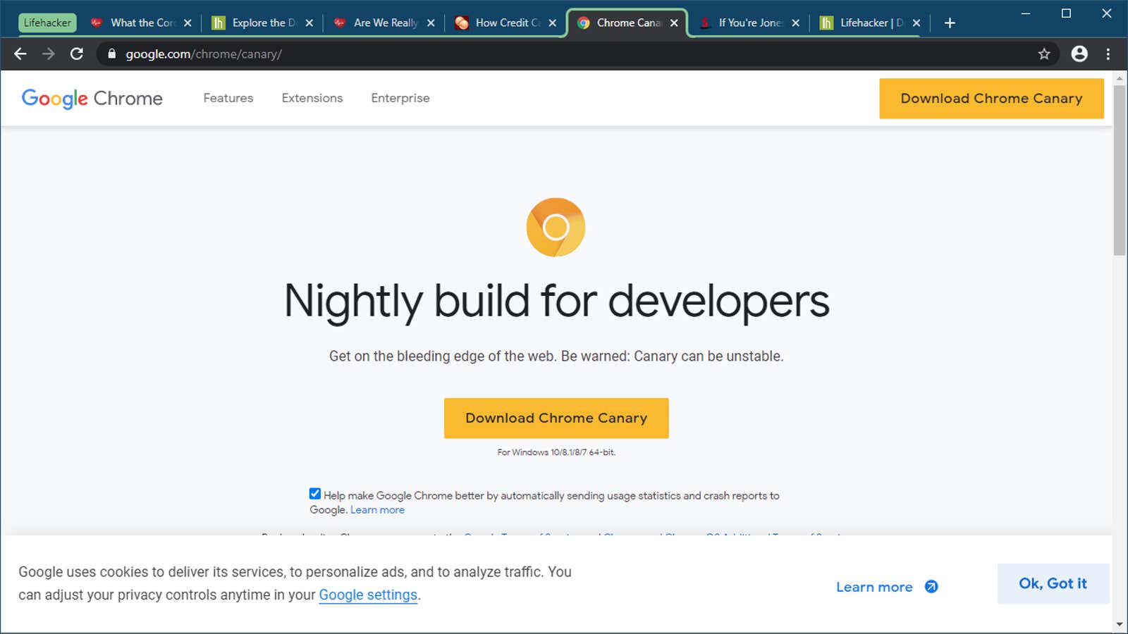The height and width of the screenshot is (634, 1128).
Task: Click 'Nightly build for developers' heading
Action: pos(557,302)
